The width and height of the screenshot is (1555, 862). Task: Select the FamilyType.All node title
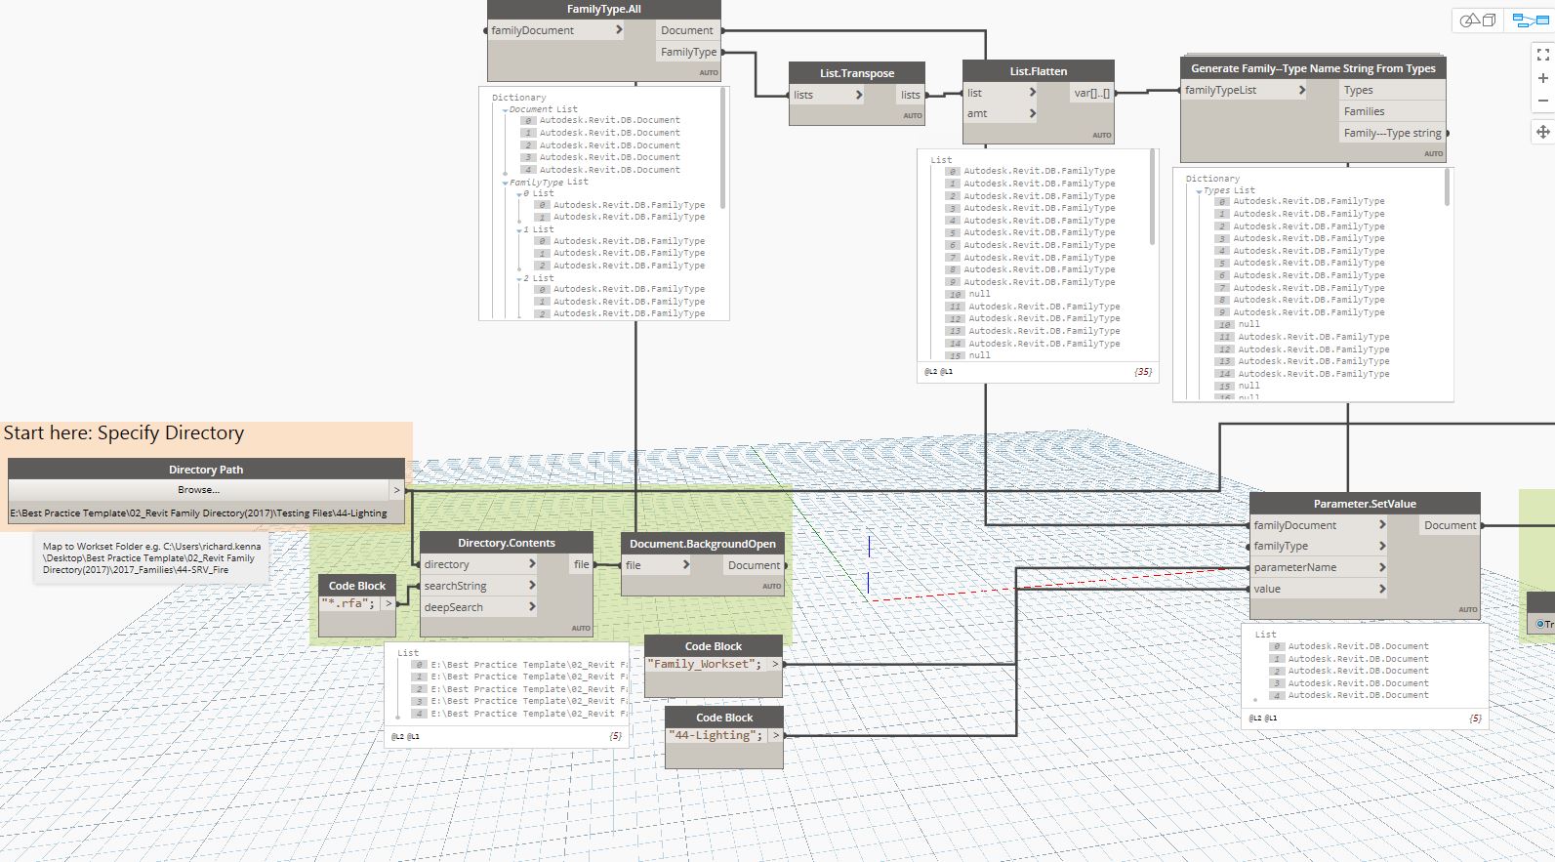click(604, 9)
